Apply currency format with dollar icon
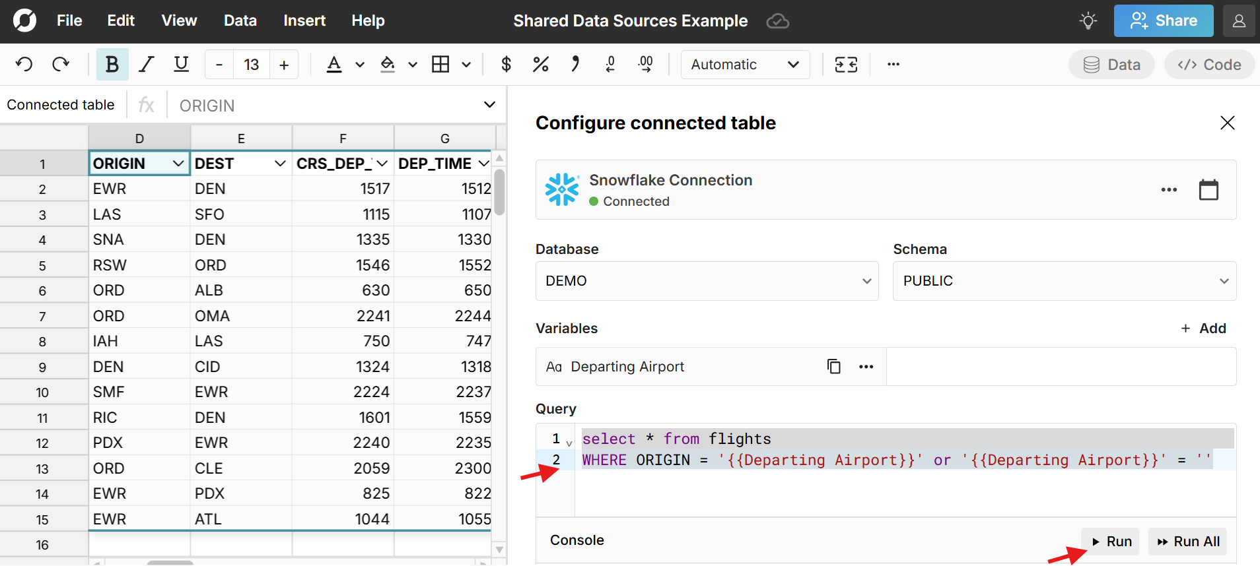The width and height of the screenshot is (1260, 566). click(507, 65)
